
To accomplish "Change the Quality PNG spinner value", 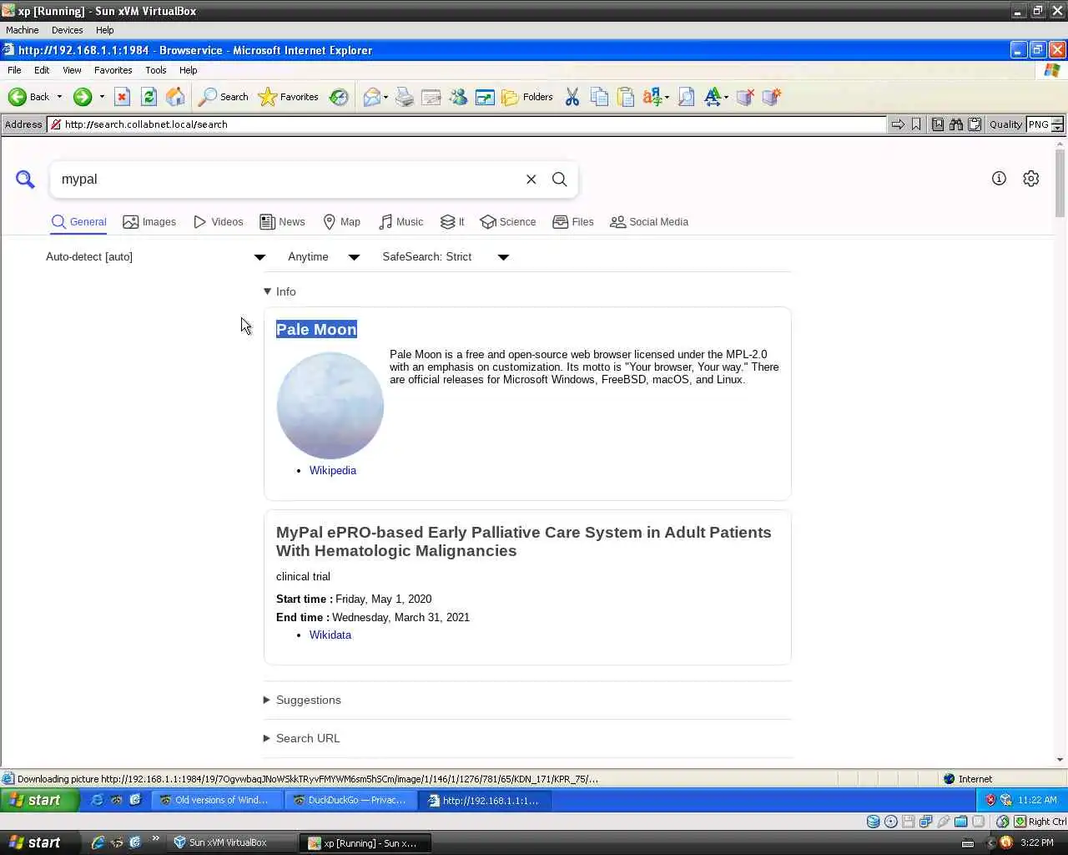I will click(1057, 124).
